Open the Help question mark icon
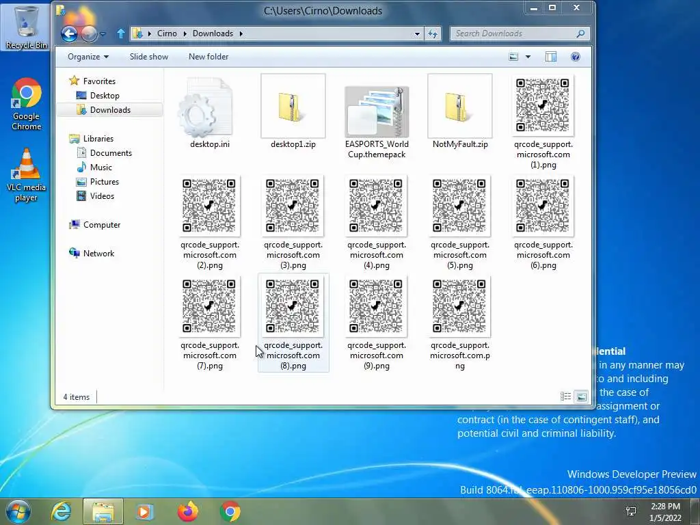Screen dimensions: 700x525 (x=576, y=57)
